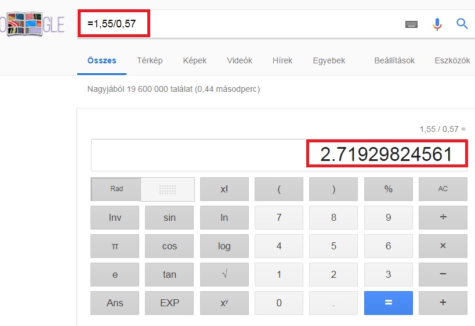Switch the angle mode to Rad

[117, 189]
